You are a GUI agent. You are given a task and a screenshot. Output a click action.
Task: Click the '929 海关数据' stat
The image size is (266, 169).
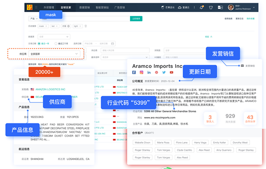[x=230, y=118]
